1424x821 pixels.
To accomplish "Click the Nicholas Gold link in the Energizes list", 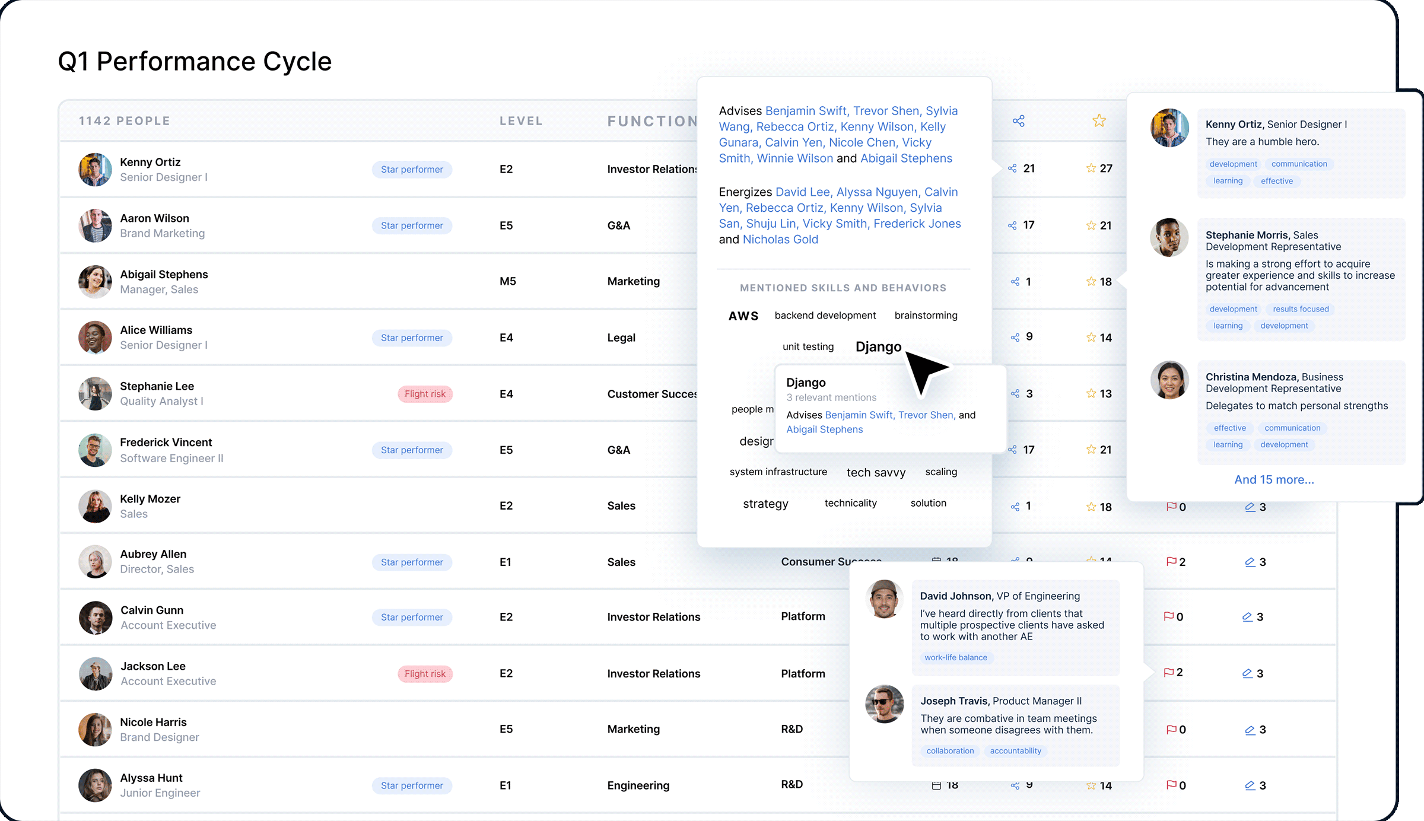I will (x=780, y=239).
